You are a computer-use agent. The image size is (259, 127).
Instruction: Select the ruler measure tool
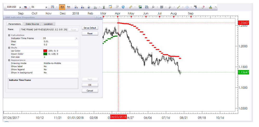131,7
